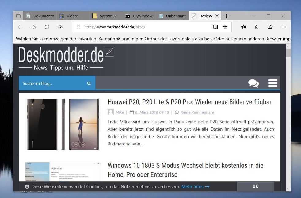Image resolution: width=301 pixels, height=198 pixels.
Task: Click the favorites bar hint text
Action: pyautogui.click(x=153, y=39)
